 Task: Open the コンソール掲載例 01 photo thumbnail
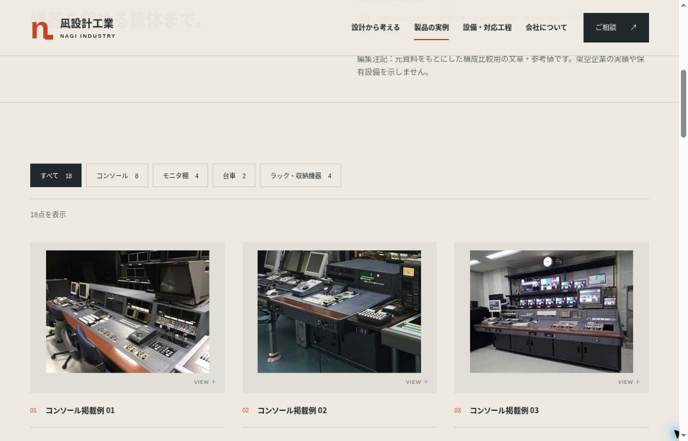128,312
